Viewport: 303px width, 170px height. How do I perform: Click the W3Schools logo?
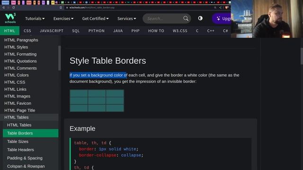coord(10,18)
